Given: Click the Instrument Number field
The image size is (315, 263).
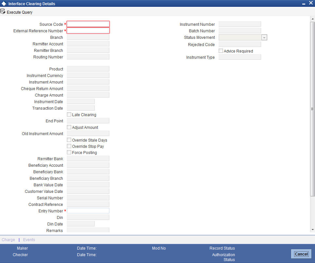Looking at the screenshot, I should 240,24.
